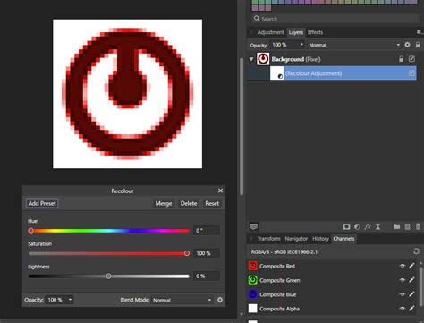The height and width of the screenshot is (323, 424).
Task: Click the swatches Search field
Action: click(x=335, y=19)
